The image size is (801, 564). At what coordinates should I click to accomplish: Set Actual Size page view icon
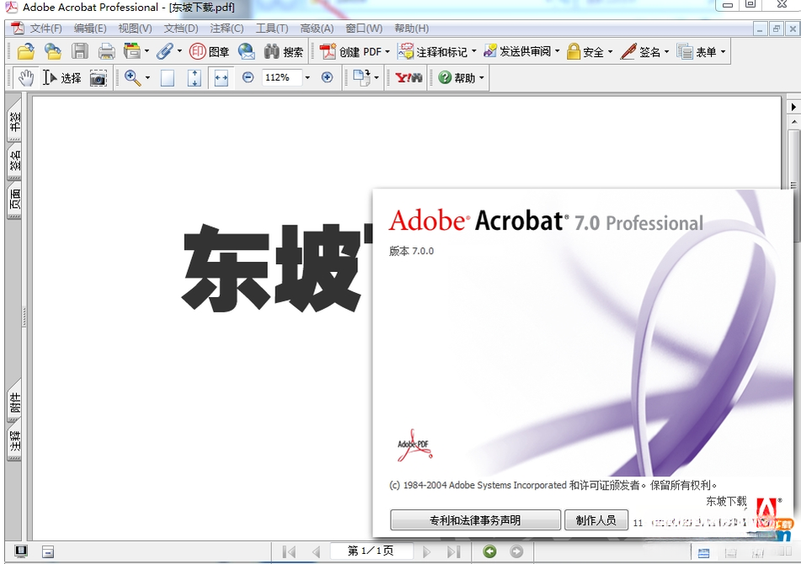point(168,78)
